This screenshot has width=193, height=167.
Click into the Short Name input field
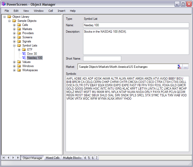[102, 59]
